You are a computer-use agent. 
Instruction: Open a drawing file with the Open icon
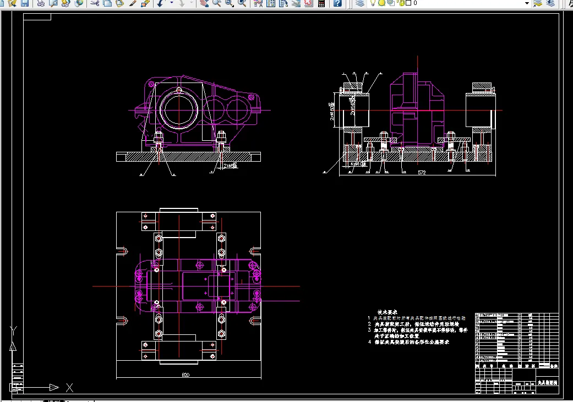(x=12, y=3)
